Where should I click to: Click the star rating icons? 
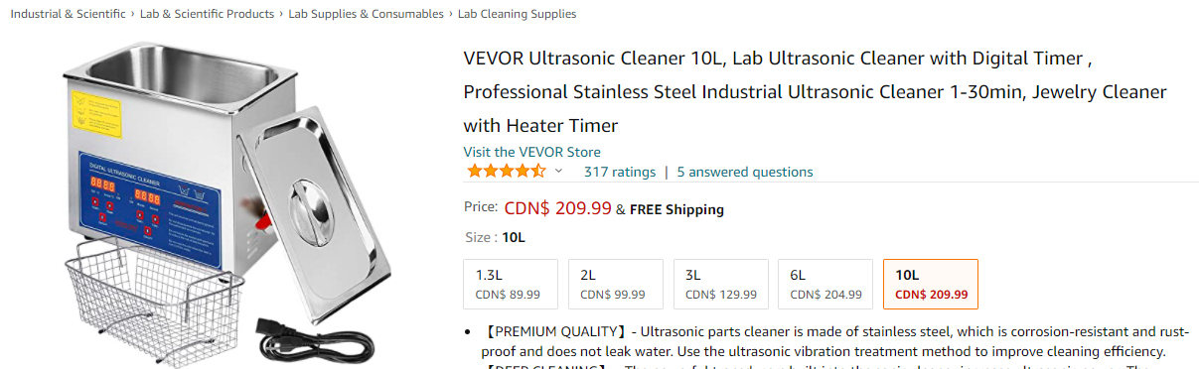point(506,172)
